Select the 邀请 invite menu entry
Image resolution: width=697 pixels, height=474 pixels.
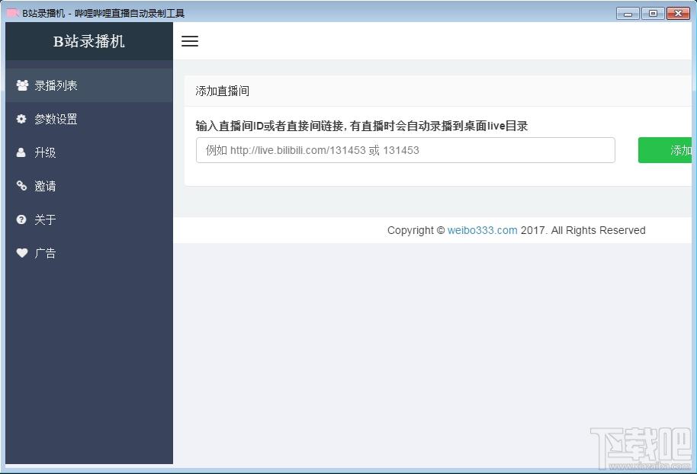pyautogui.click(x=89, y=186)
